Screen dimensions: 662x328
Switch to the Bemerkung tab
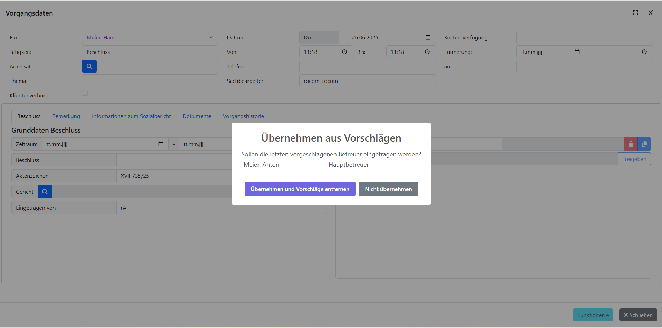(66, 116)
